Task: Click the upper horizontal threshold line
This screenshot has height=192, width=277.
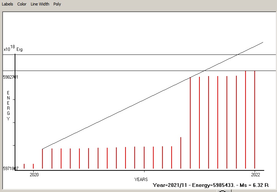Action: 110,54
